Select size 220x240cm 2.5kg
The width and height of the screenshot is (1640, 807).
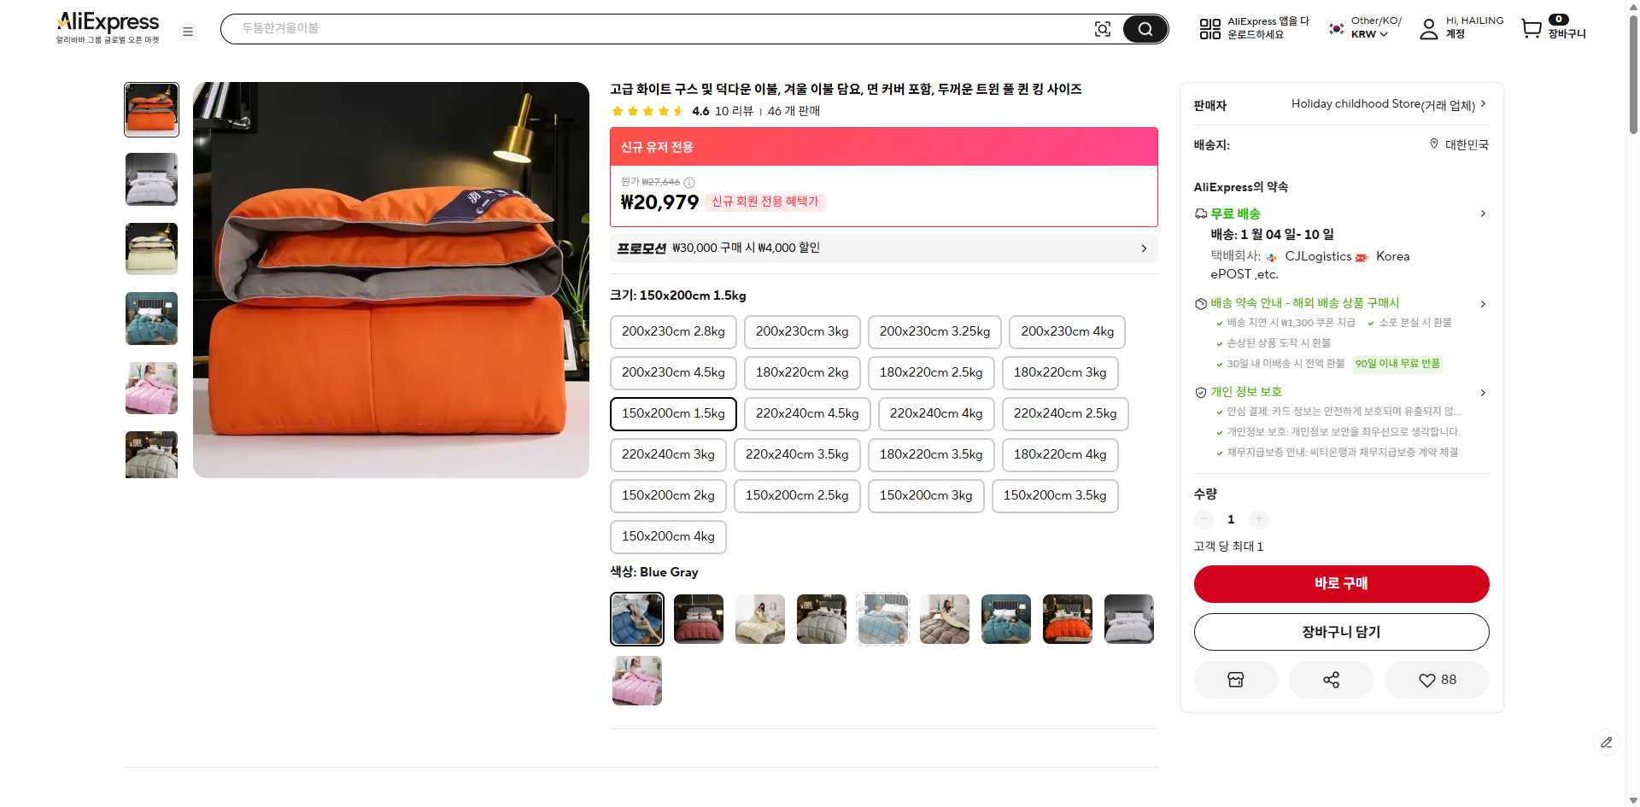pyautogui.click(x=1065, y=413)
